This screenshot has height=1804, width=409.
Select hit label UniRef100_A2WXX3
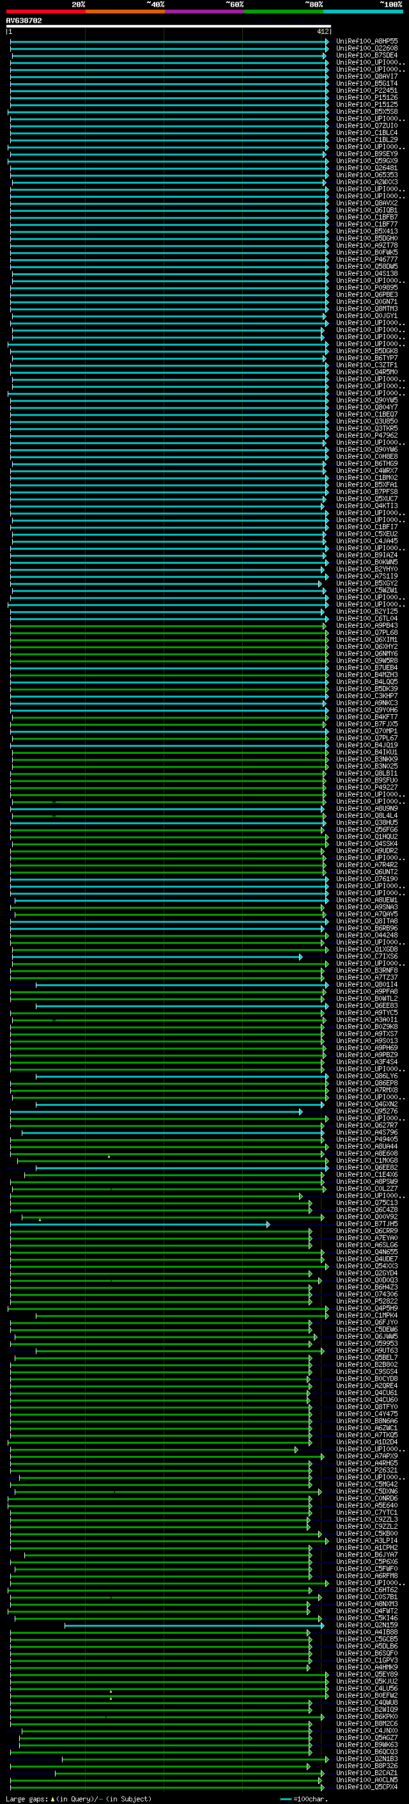pyautogui.click(x=367, y=182)
